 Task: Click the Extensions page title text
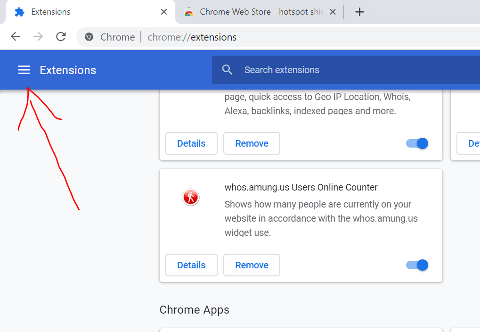click(68, 70)
